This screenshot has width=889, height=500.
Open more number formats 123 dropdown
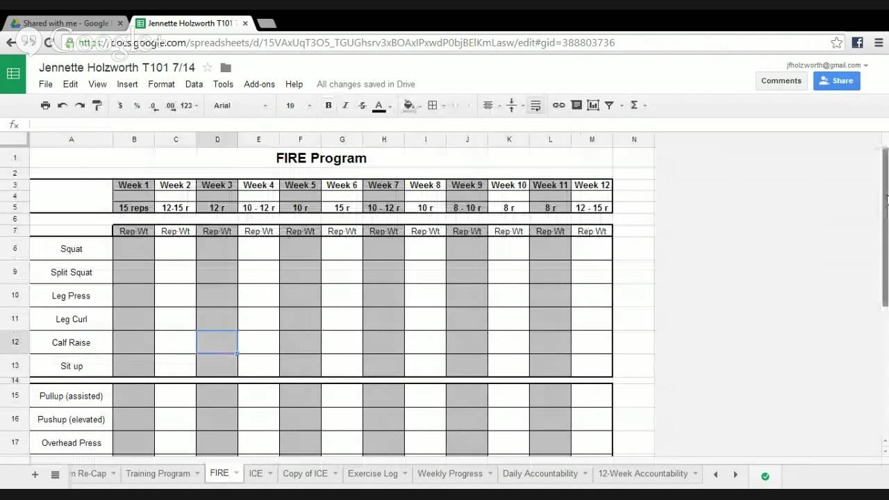[x=189, y=106]
